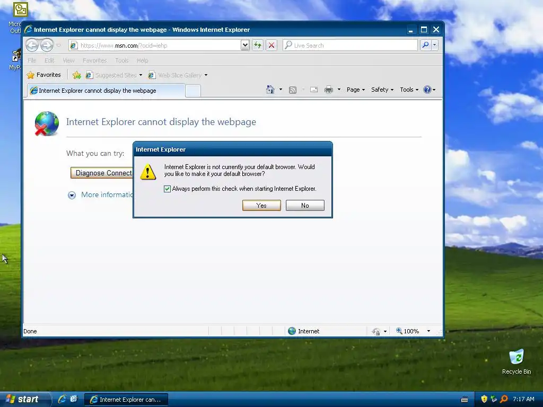Open the Favorites menu in menu bar
The height and width of the screenshot is (407, 543).
pyautogui.click(x=94, y=60)
